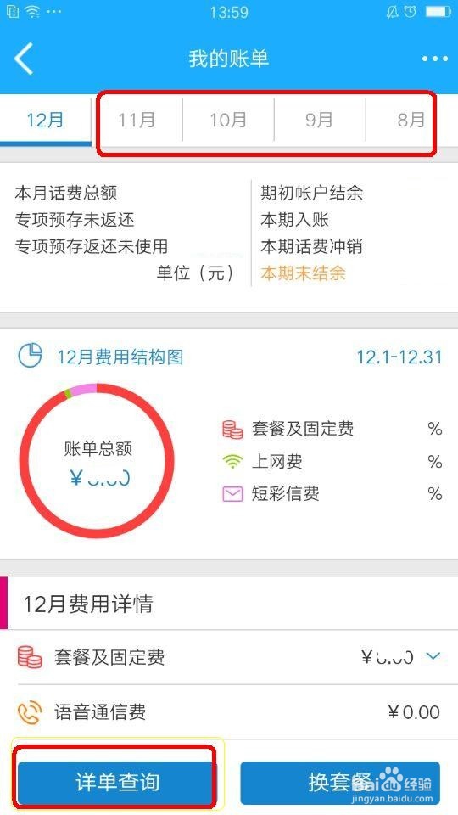The height and width of the screenshot is (815, 458).
Task: Tap the Wi-Fi icon next to 上网费
Action: tap(232, 462)
